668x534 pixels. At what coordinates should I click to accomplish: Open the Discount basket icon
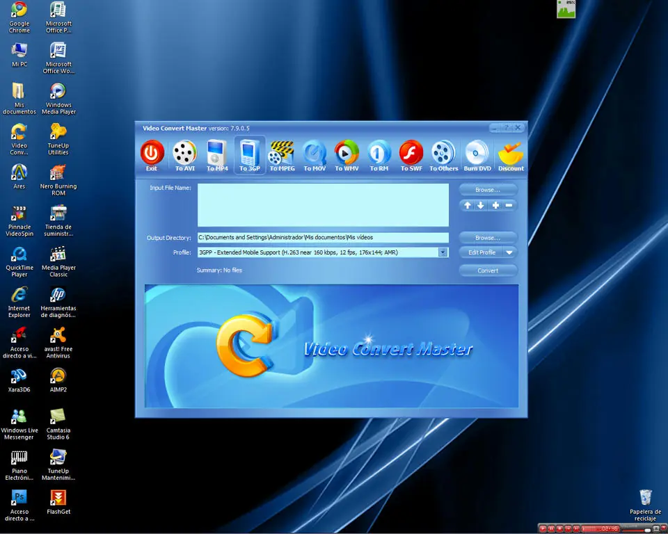(x=510, y=152)
